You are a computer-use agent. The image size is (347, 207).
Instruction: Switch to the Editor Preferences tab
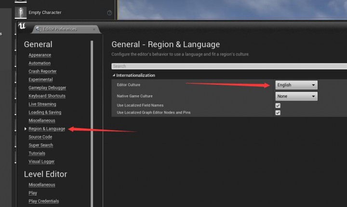59,29
